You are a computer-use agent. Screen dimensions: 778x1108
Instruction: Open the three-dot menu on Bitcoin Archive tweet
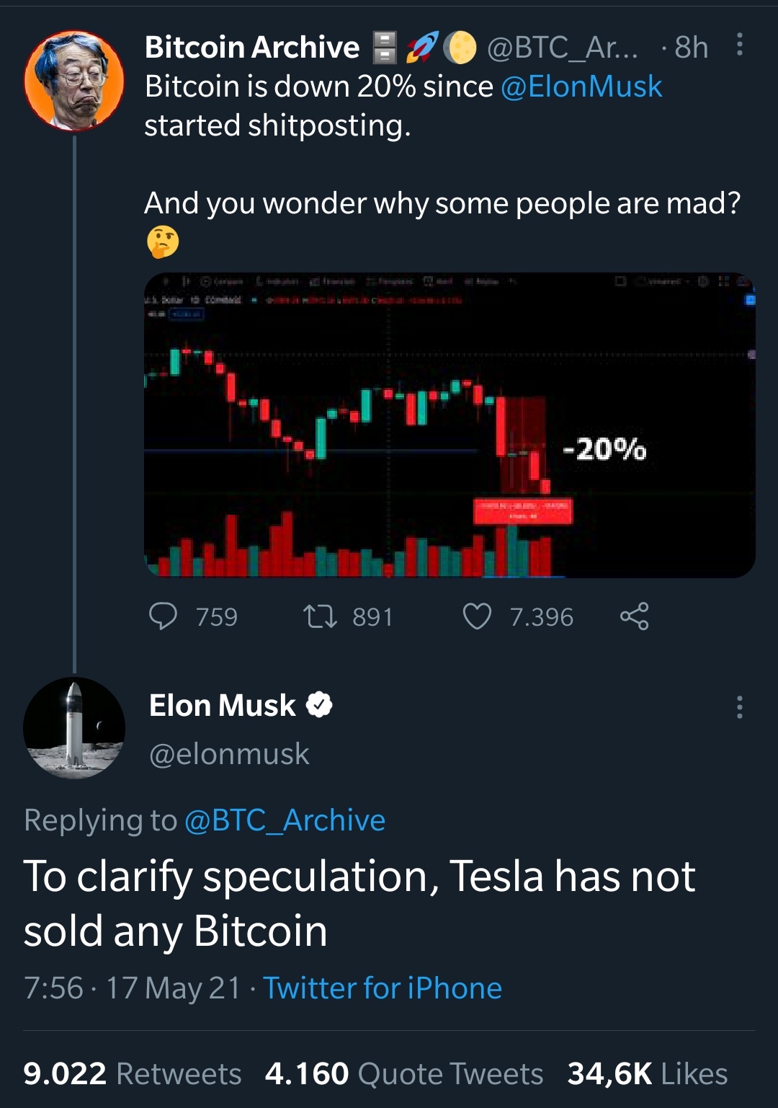[739, 45]
